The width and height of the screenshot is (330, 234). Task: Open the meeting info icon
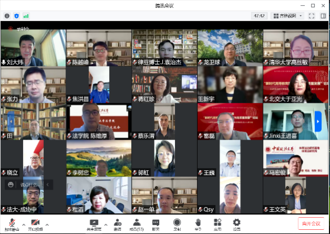[x=7, y=16]
